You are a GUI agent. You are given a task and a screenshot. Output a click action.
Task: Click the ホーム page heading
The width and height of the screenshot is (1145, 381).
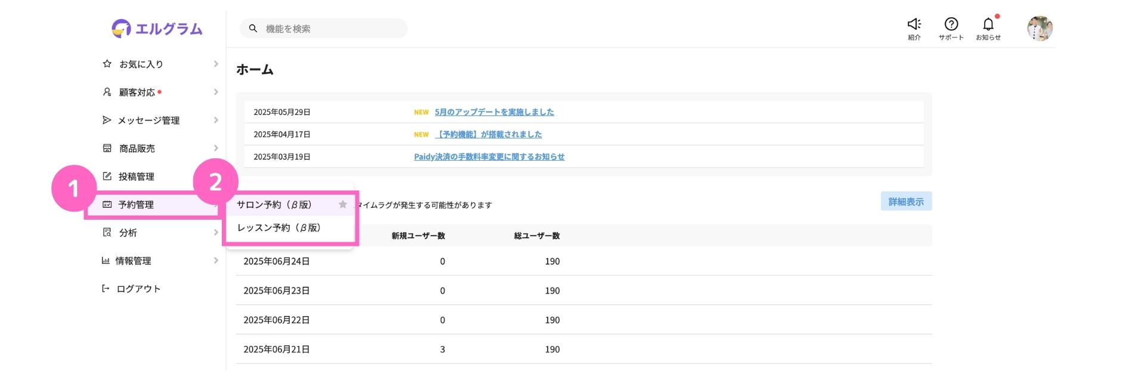(255, 70)
